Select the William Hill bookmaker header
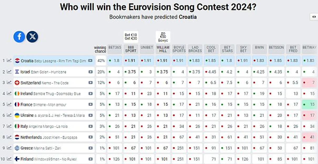318x164 pixels. pos(163,49)
